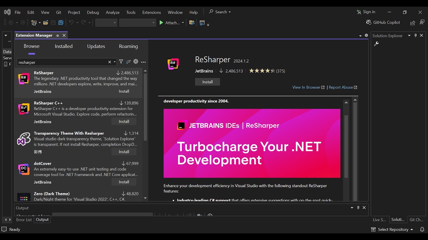Switch to the Updates tab
Screen dimensions: 428x240
pos(96,46)
